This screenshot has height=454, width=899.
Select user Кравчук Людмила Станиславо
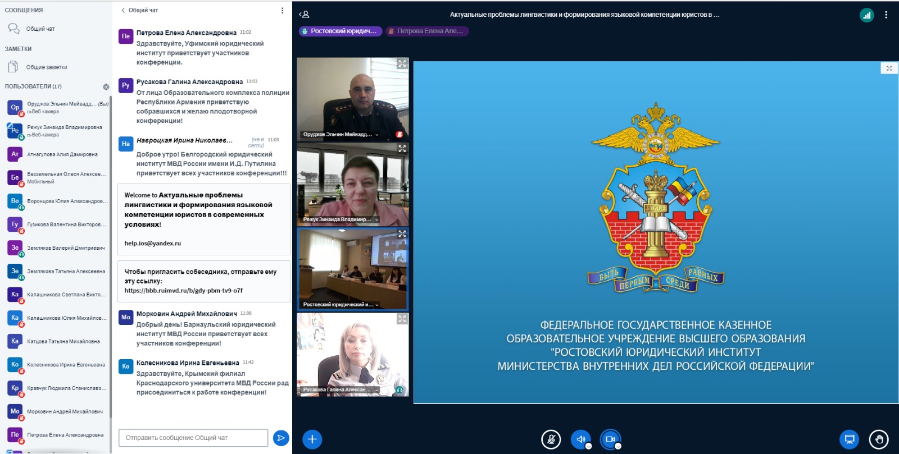pos(56,388)
